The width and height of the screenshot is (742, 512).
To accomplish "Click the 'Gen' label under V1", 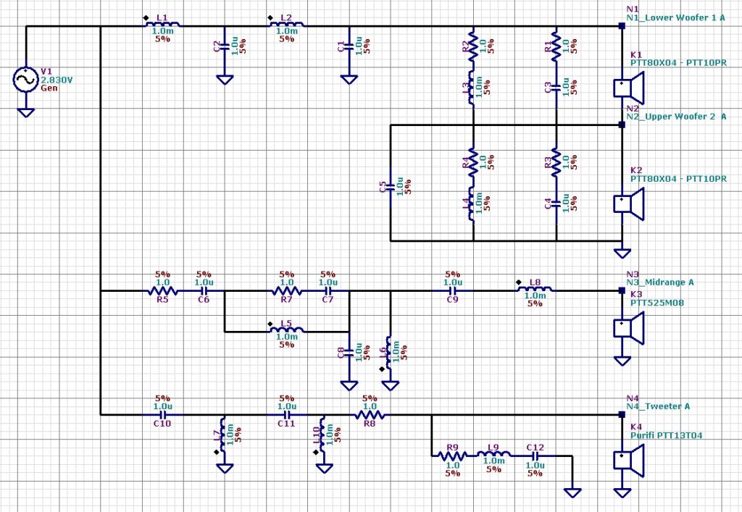I will [49, 88].
